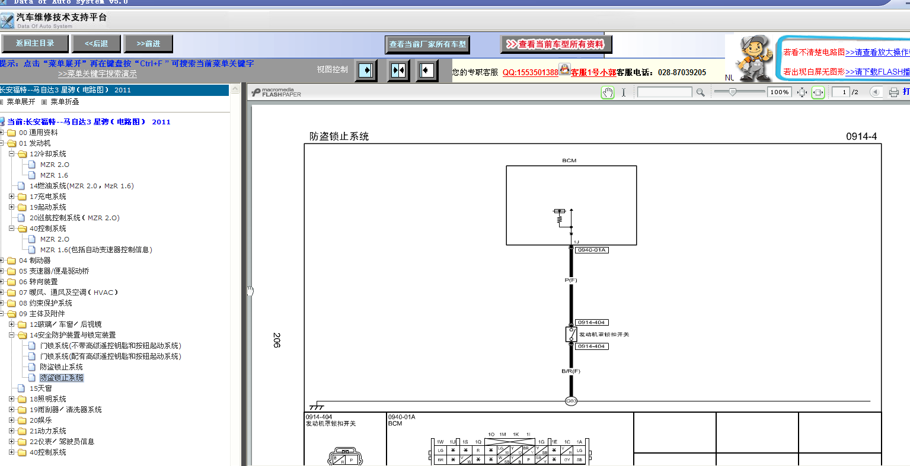Click the 客服1号小郭 link

[x=593, y=72]
